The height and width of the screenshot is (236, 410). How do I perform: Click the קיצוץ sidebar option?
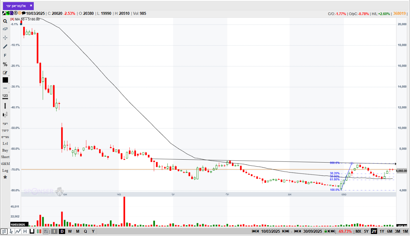(x=5, y=131)
